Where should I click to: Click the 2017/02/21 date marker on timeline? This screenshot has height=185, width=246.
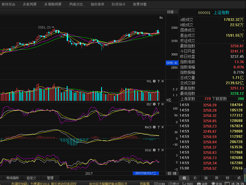[146, 173]
